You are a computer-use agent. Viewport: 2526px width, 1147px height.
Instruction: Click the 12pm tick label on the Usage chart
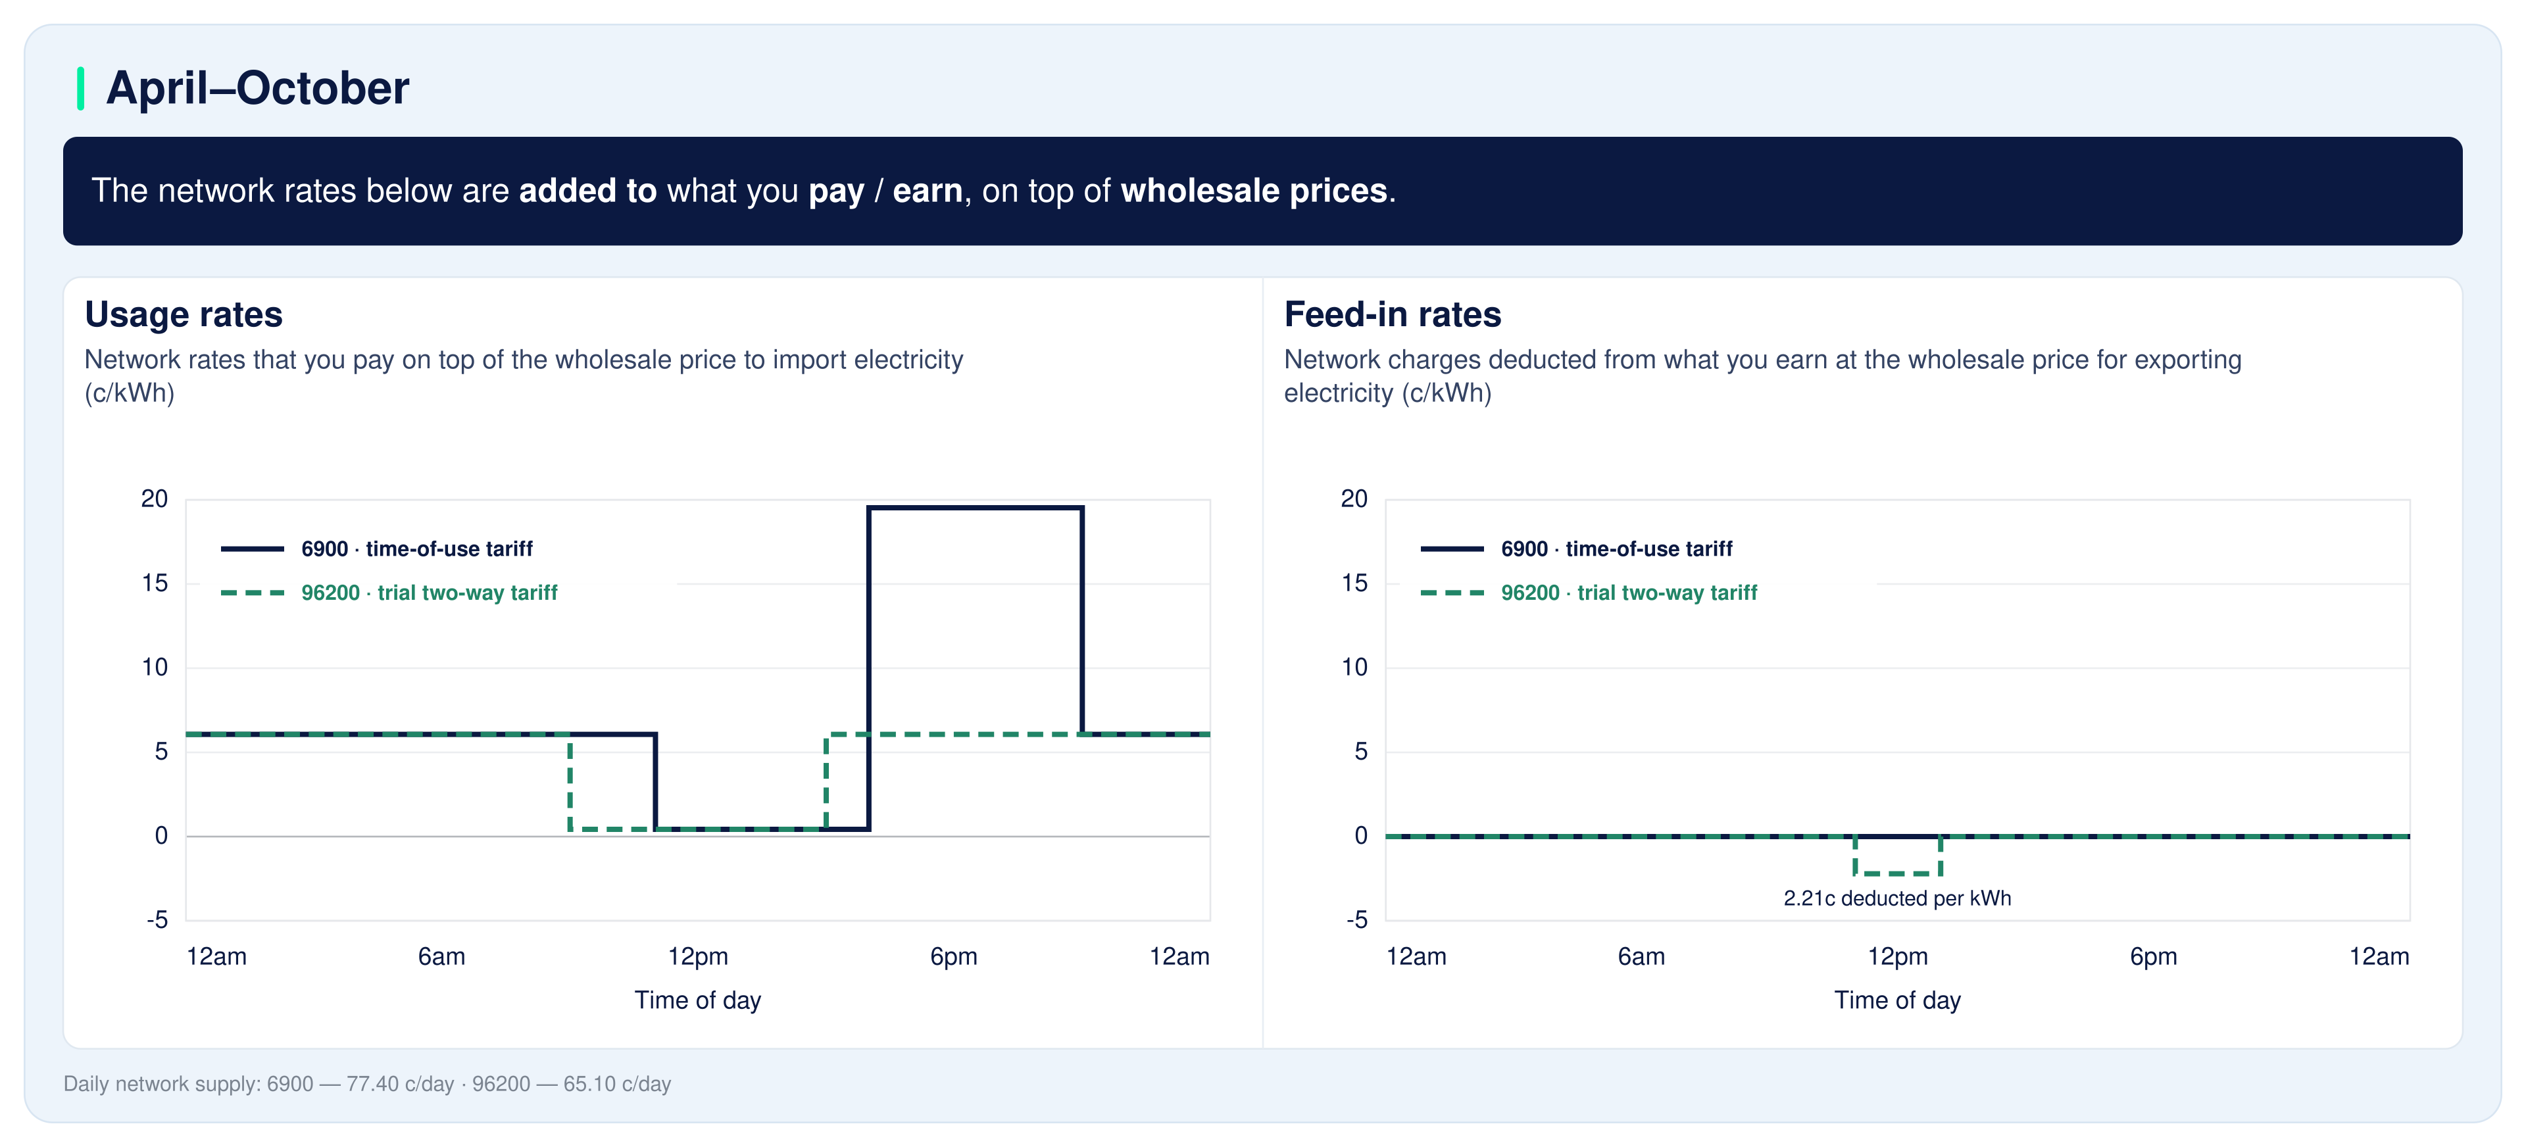698,957
